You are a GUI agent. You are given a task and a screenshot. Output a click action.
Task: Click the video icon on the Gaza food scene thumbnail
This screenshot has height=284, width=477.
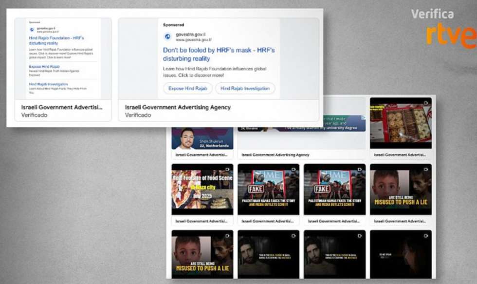click(x=227, y=169)
